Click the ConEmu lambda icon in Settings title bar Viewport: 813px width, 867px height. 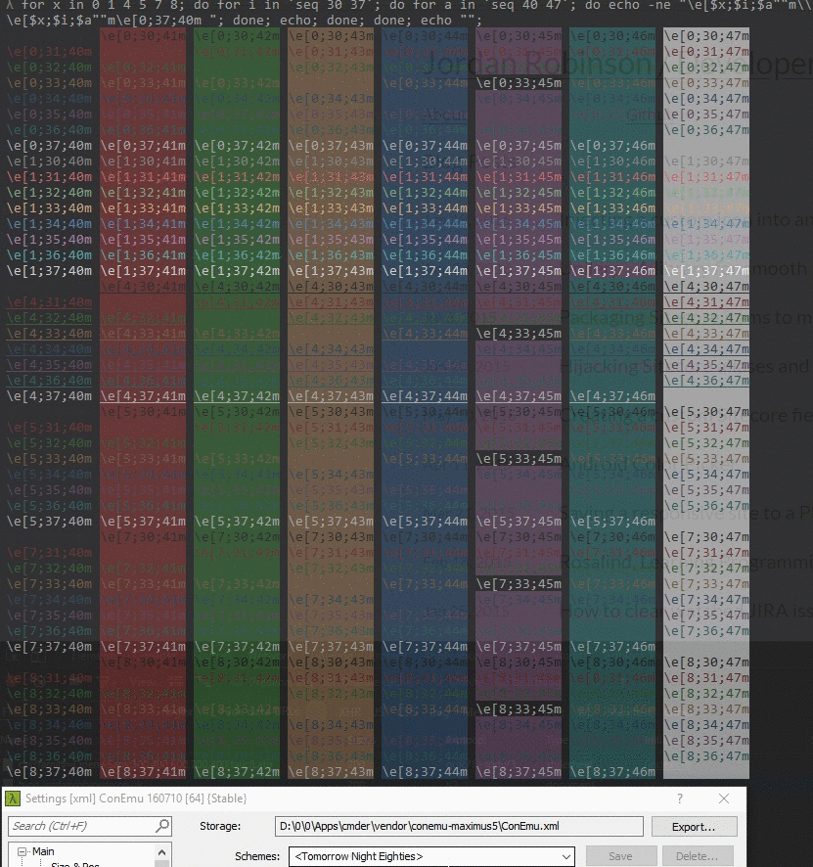(x=12, y=799)
